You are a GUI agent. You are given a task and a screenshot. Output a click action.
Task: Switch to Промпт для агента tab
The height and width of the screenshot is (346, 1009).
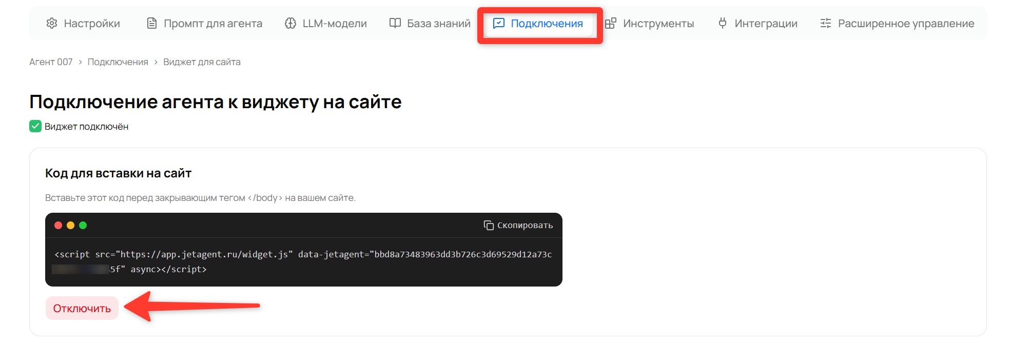[204, 24]
